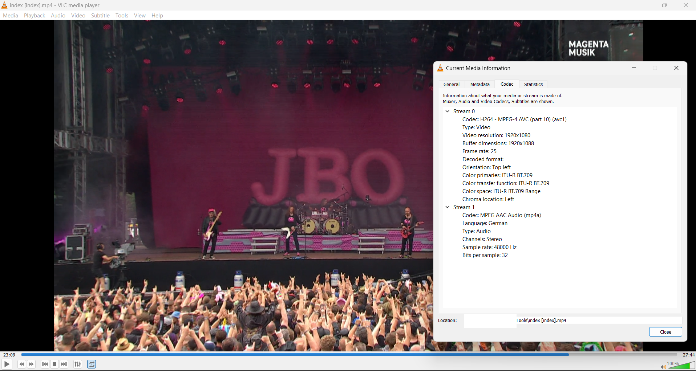Stop the playback
The height and width of the screenshot is (371, 696).
point(55,364)
